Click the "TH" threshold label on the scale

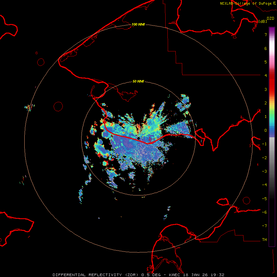point(264,240)
